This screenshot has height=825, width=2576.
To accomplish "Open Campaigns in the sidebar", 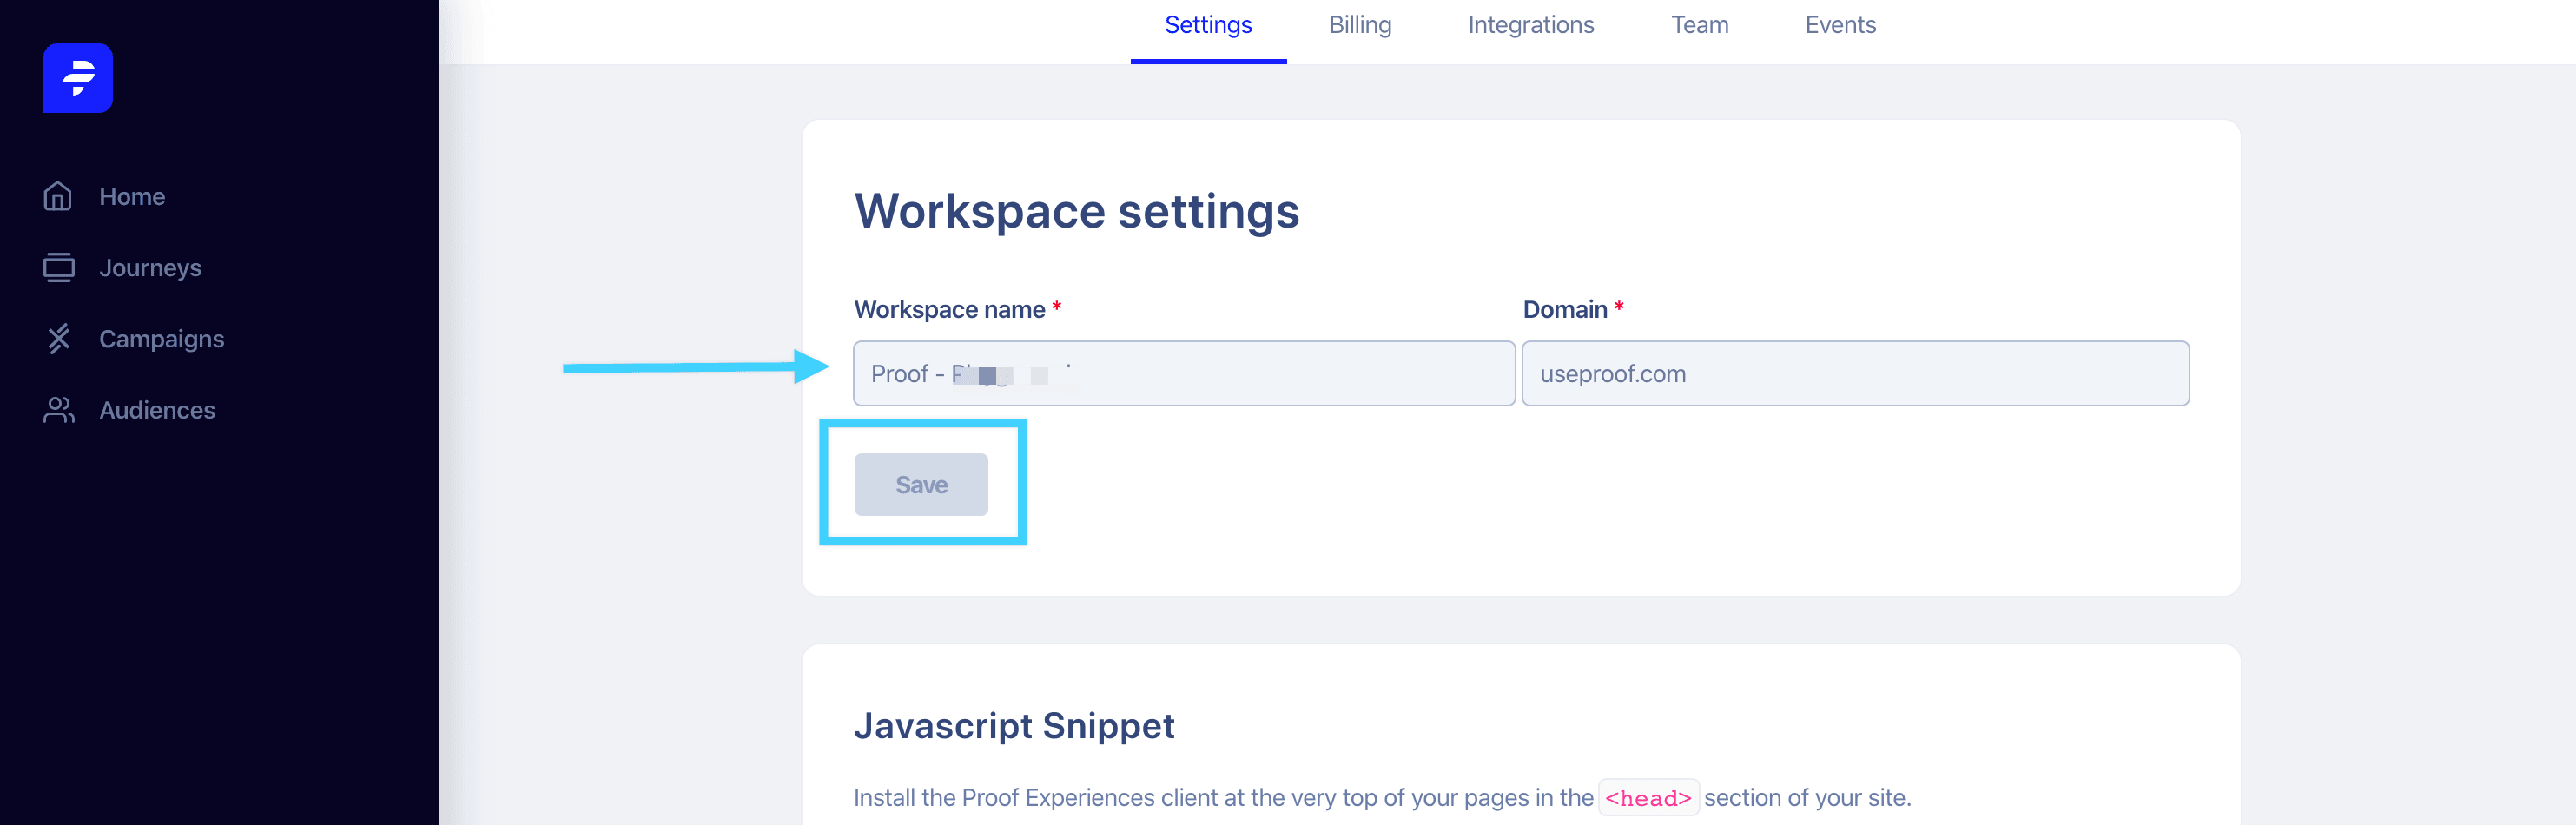I will 161,339.
